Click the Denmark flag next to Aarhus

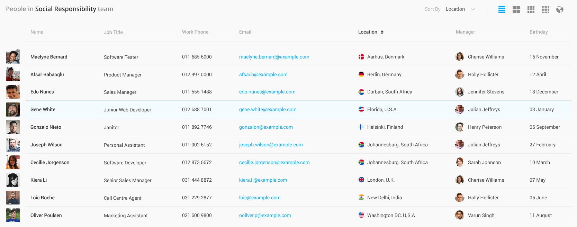[361, 57]
